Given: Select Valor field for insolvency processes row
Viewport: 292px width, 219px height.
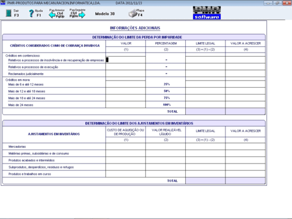Looking at the screenshot, I should [x=126, y=60].
